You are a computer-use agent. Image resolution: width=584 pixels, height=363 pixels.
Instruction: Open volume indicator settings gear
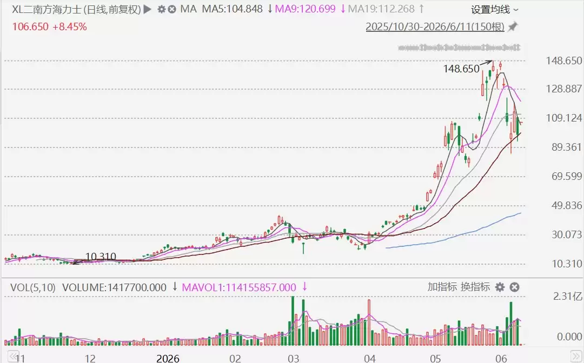click(500, 287)
